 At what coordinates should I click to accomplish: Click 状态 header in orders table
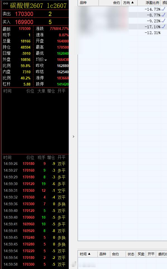131,254
